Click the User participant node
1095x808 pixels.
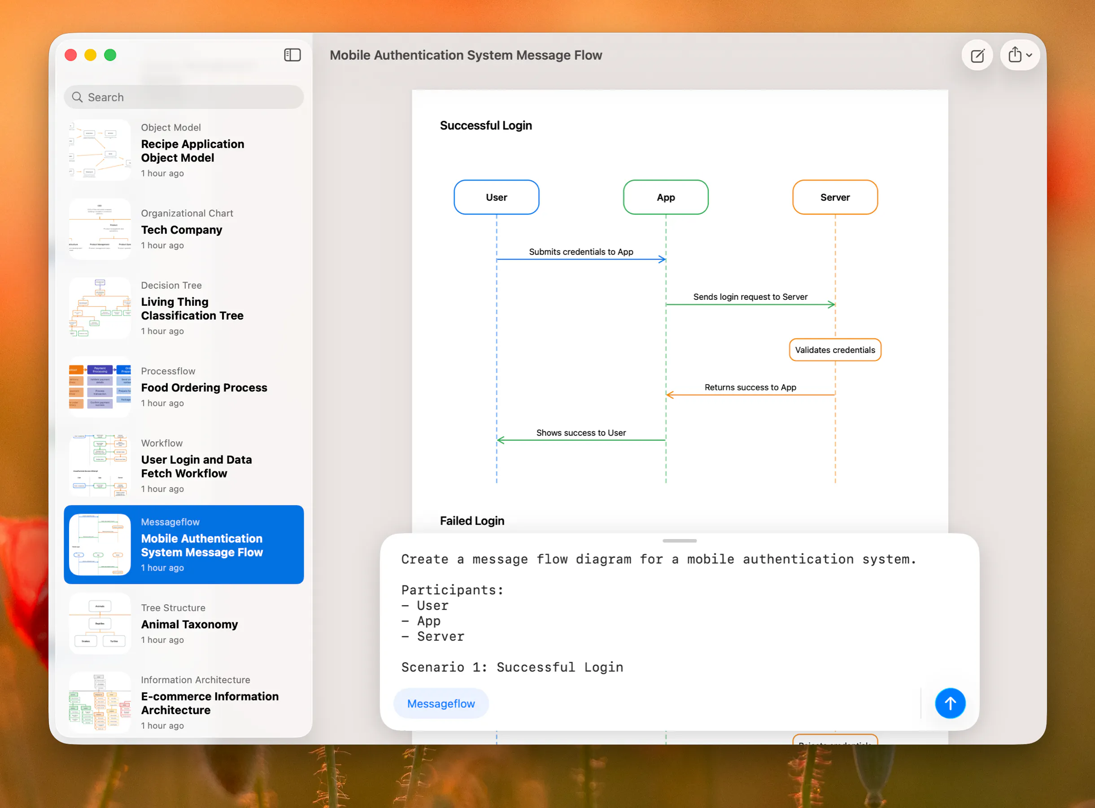[x=496, y=197]
